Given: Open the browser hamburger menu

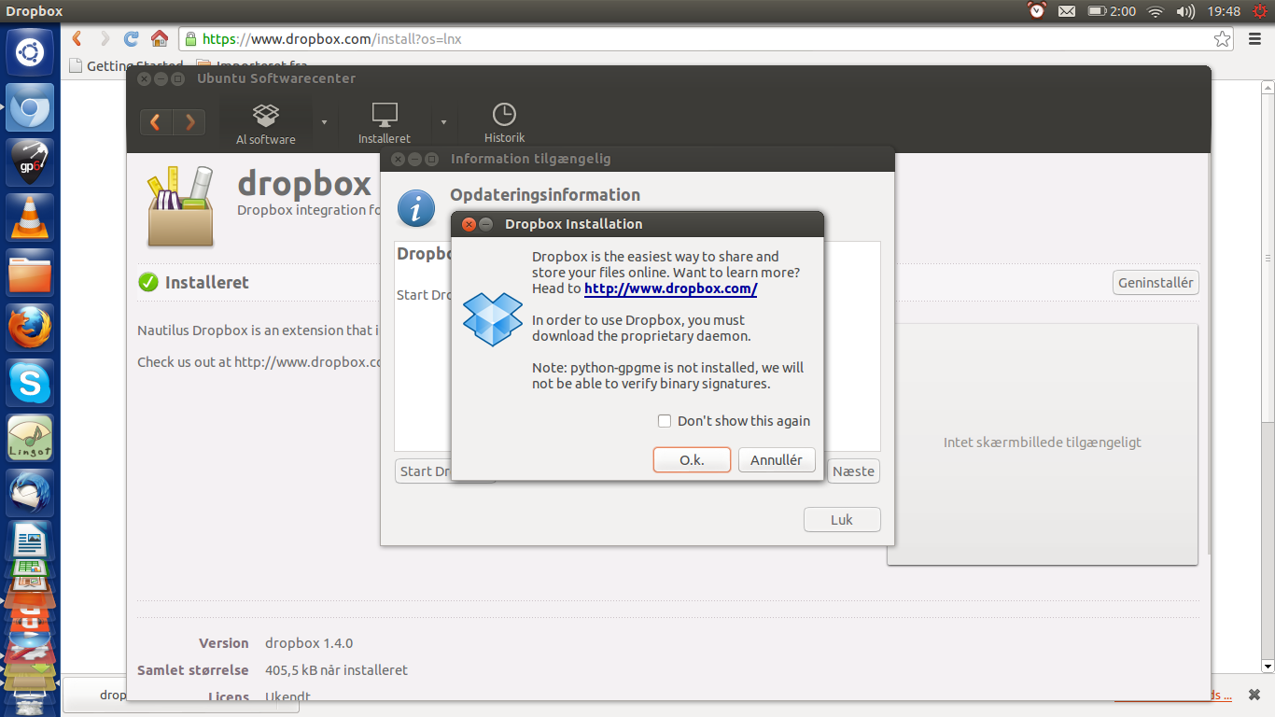Looking at the screenshot, I should click(x=1254, y=39).
